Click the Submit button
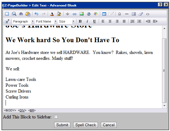The width and height of the screenshot is (170, 131). [62, 125]
